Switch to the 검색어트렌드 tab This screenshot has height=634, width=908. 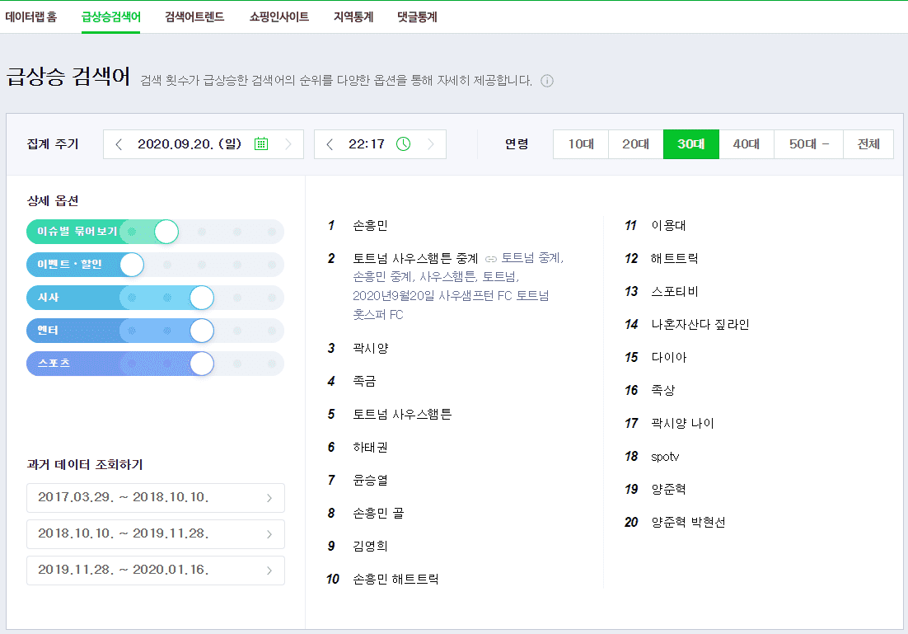[194, 16]
